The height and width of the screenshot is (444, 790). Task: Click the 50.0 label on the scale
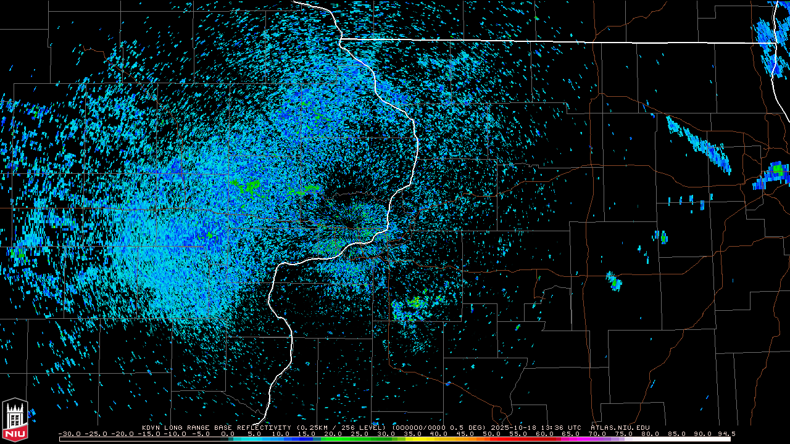pos(491,434)
